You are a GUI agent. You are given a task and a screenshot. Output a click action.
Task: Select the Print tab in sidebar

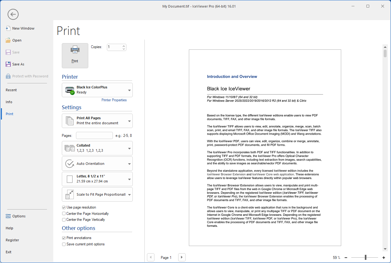9,114
